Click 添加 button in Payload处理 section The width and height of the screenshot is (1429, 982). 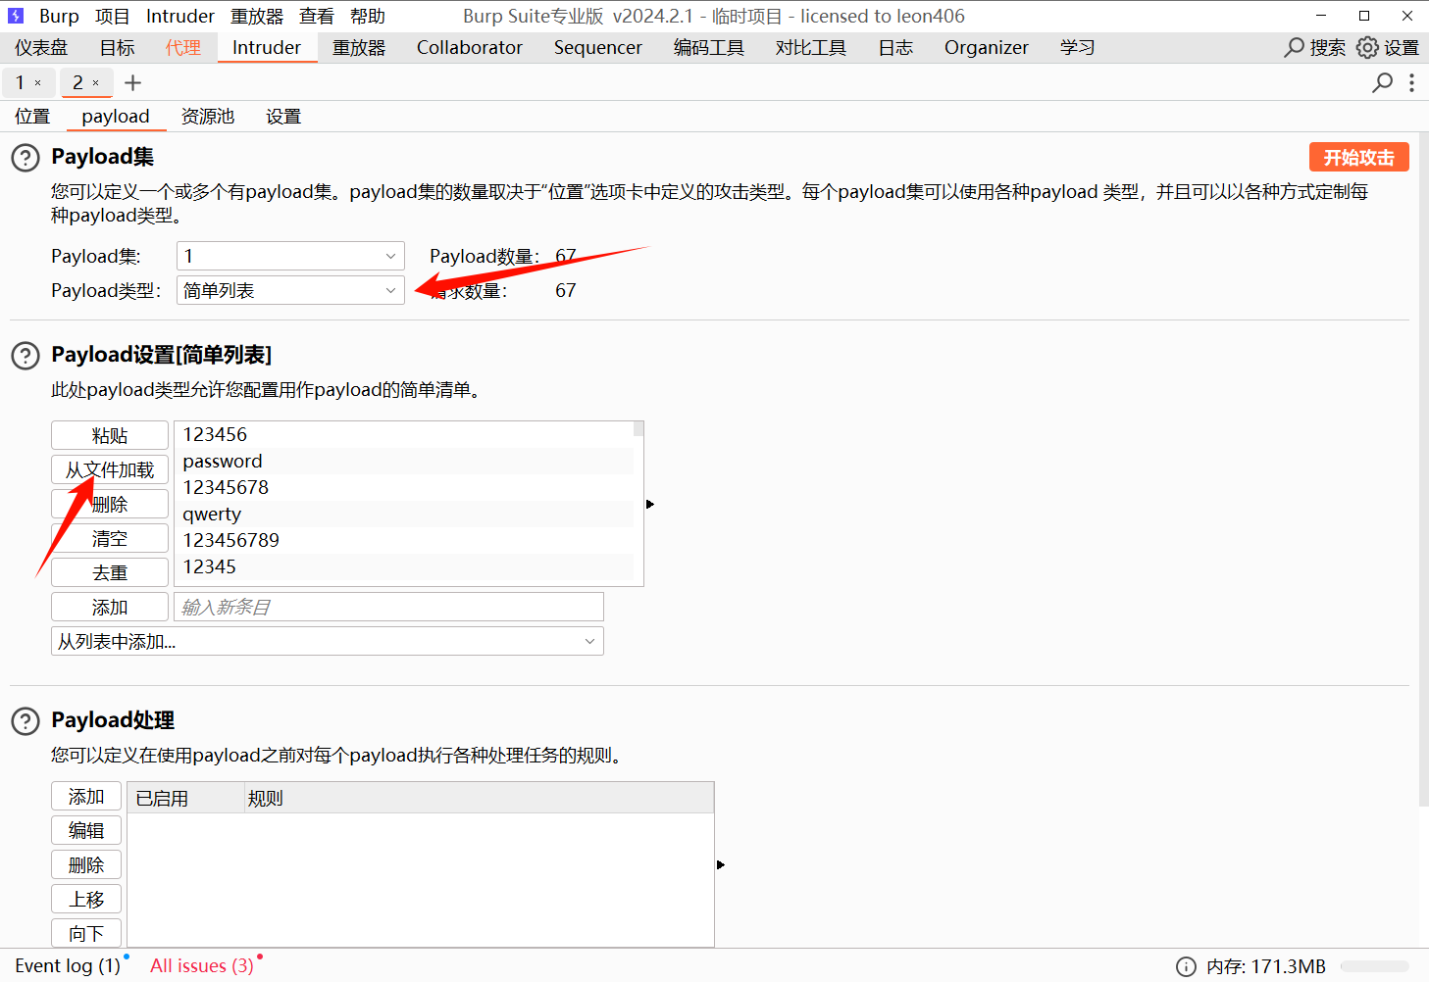pos(86,796)
